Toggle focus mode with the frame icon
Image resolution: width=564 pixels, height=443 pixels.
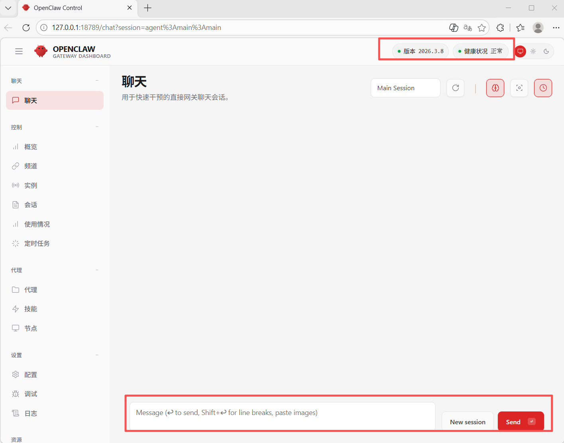[519, 88]
